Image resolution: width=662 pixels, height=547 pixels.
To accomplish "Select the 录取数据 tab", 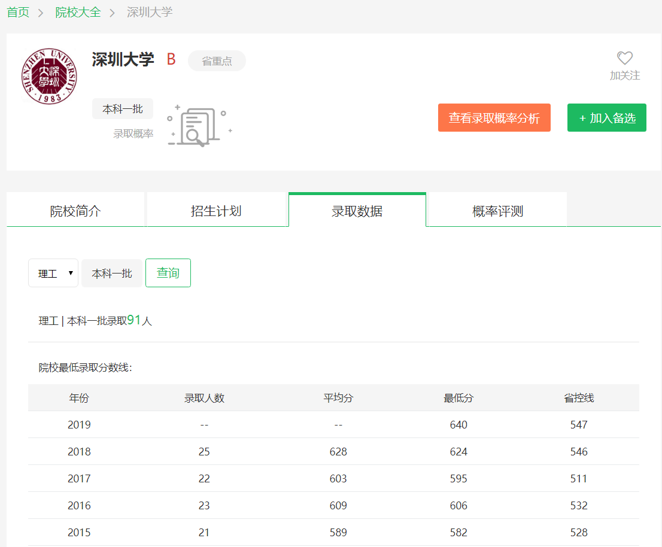I will (x=357, y=211).
